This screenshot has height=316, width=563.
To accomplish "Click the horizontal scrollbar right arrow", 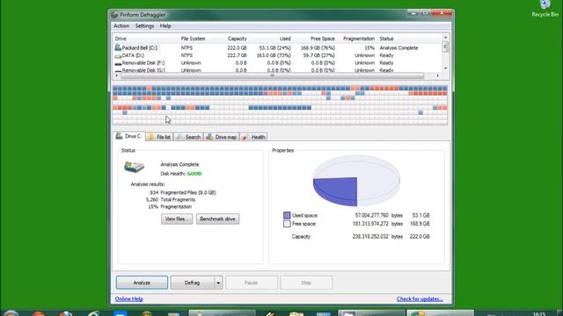I will (x=438, y=75).
